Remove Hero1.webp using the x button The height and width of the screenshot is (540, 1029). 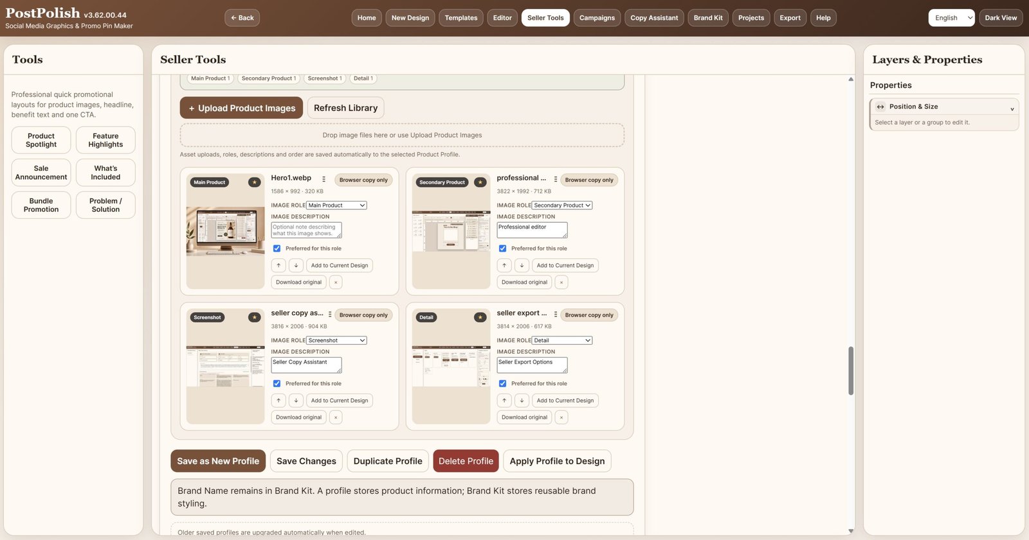pos(336,283)
